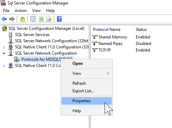Collapse SQL Server Network Configuration node
Image resolution: width=172 pixels, height=128 pixels.
coord(4,54)
